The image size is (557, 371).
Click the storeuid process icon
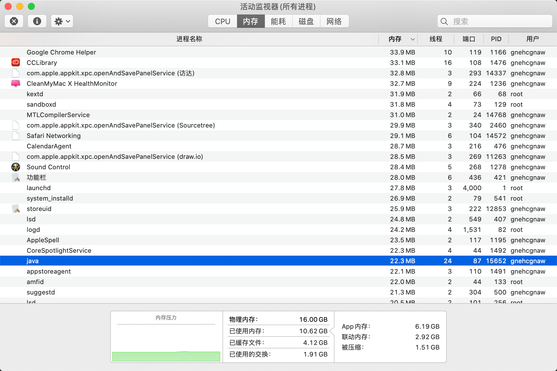click(16, 209)
